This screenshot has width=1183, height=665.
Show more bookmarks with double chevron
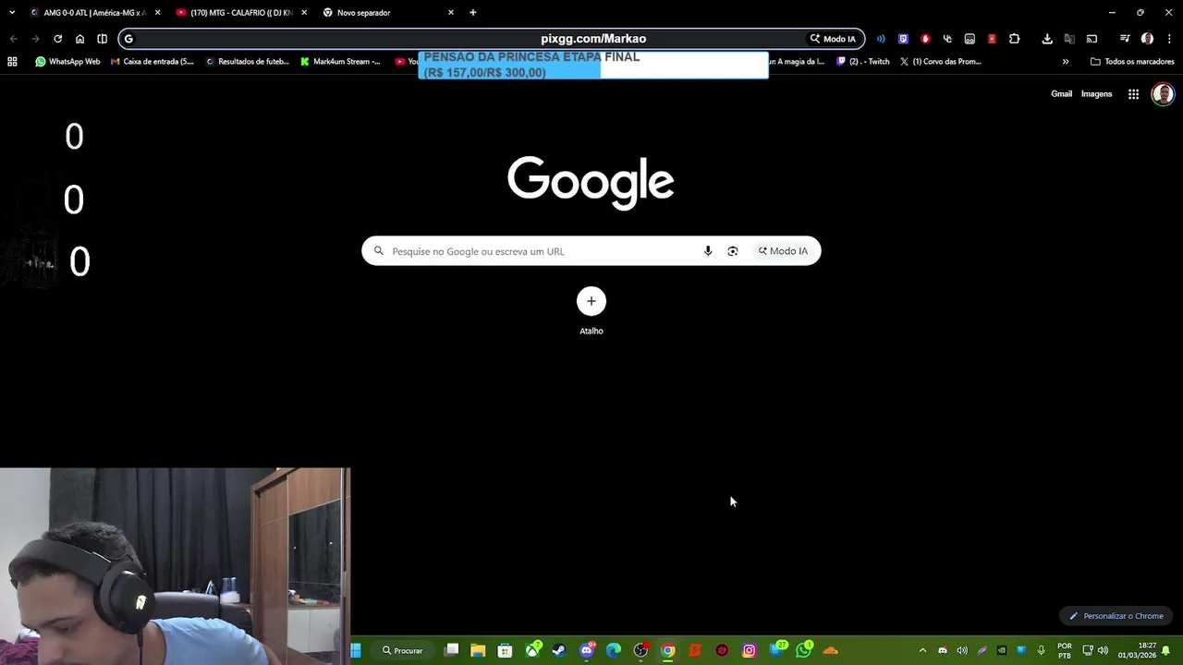(1066, 62)
